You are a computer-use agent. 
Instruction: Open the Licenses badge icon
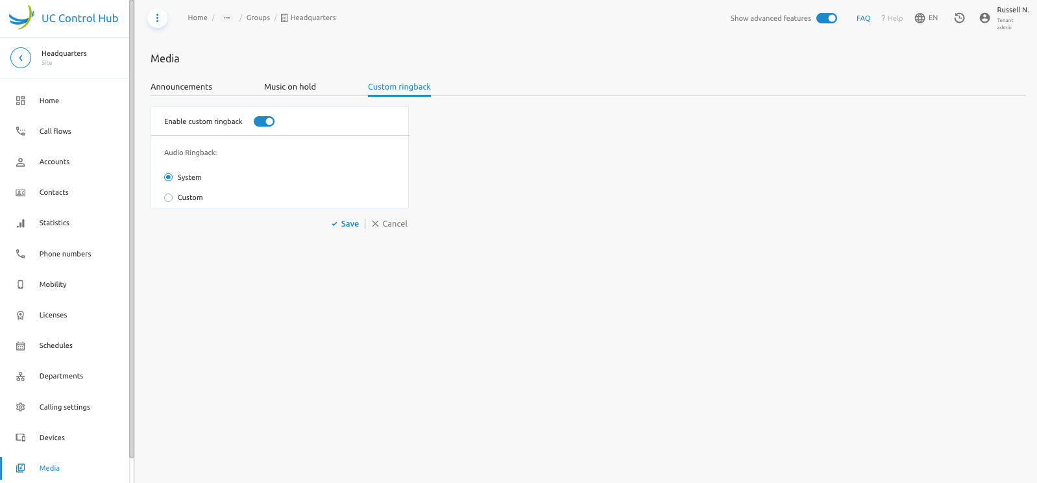[x=21, y=316]
